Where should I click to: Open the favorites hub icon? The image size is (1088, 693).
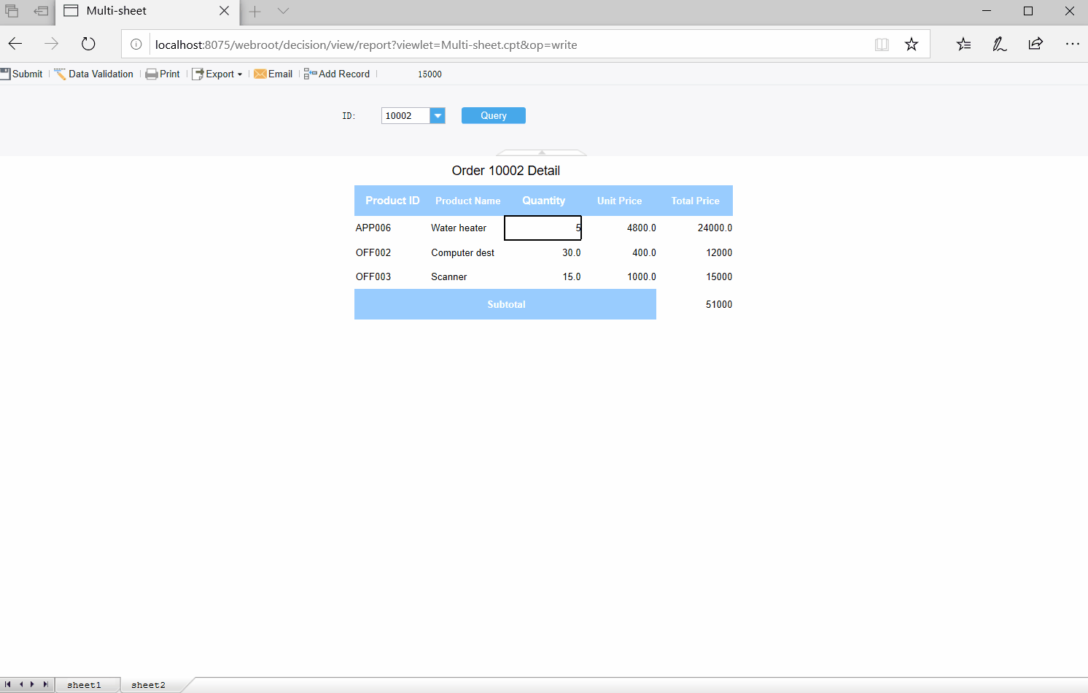coord(964,44)
